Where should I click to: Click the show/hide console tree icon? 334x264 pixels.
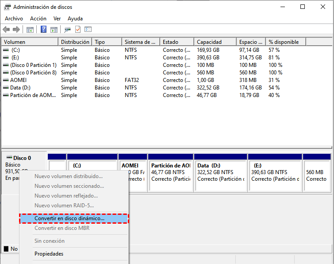(x=30, y=30)
